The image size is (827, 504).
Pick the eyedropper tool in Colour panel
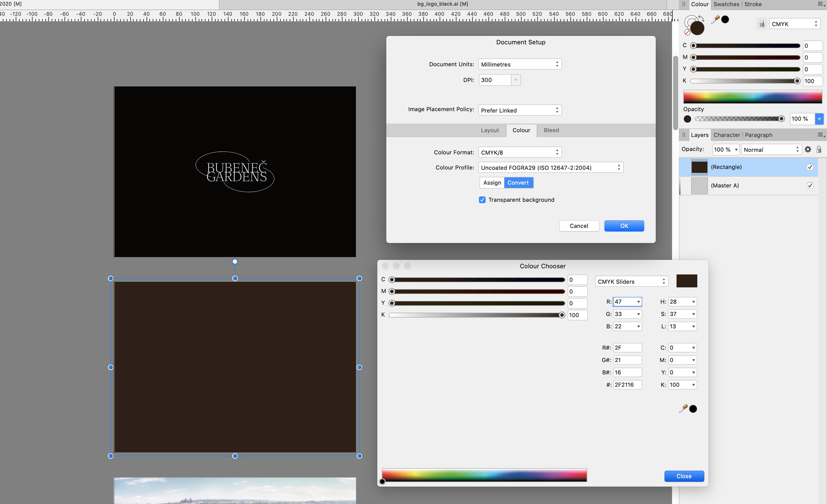point(715,19)
